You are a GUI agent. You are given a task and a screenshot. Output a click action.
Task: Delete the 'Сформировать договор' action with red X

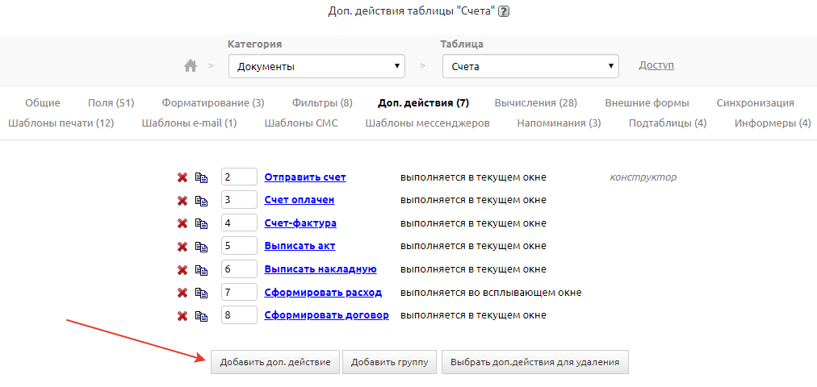point(182,315)
